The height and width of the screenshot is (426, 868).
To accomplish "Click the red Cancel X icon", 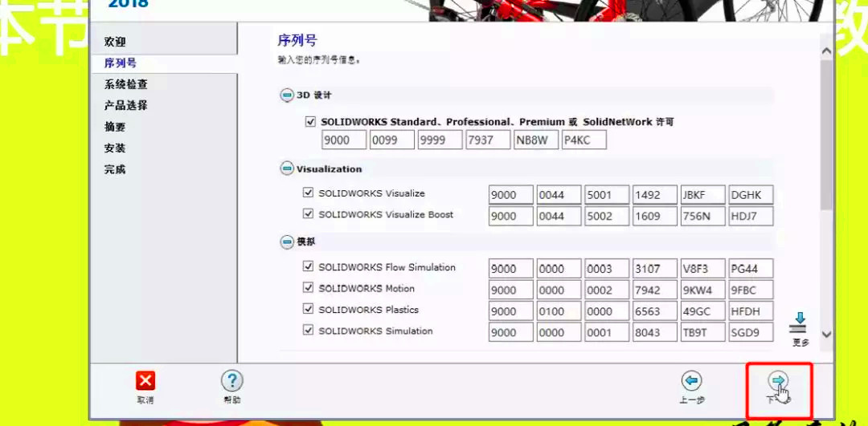I will [145, 381].
